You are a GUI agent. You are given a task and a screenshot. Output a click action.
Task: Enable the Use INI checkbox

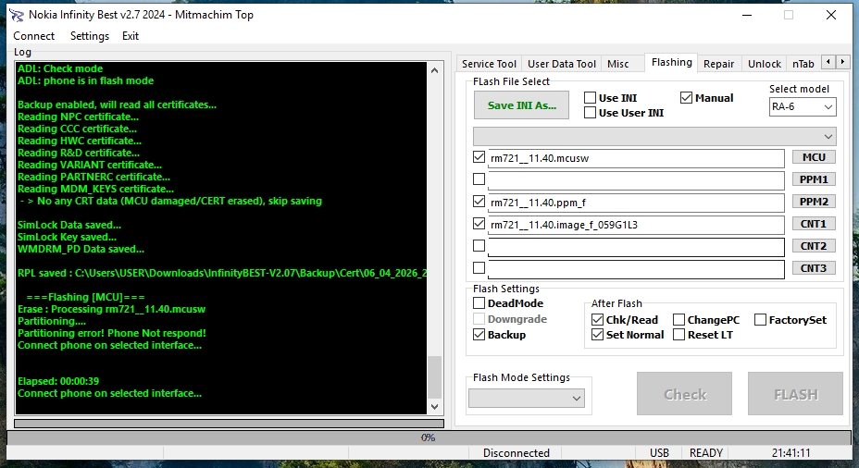pyautogui.click(x=591, y=98)
